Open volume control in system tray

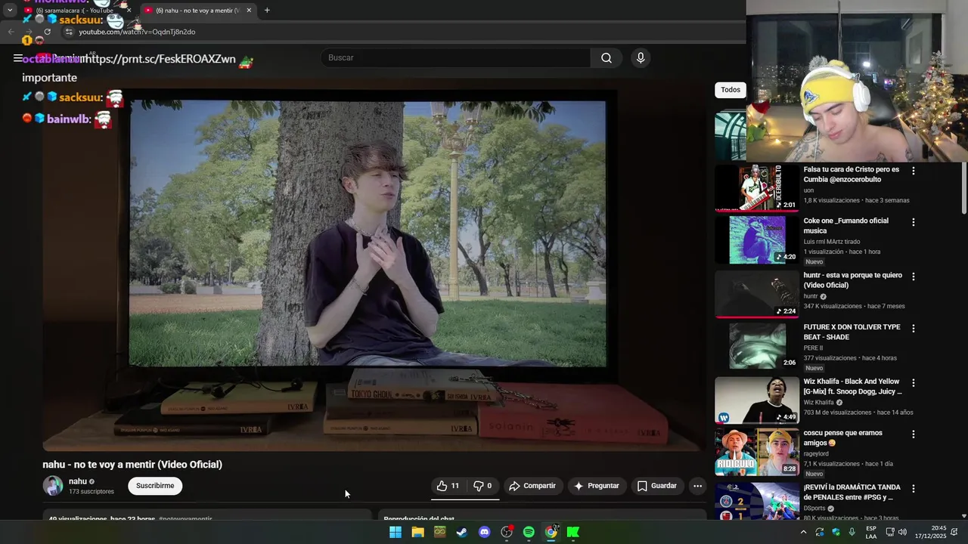902,532
